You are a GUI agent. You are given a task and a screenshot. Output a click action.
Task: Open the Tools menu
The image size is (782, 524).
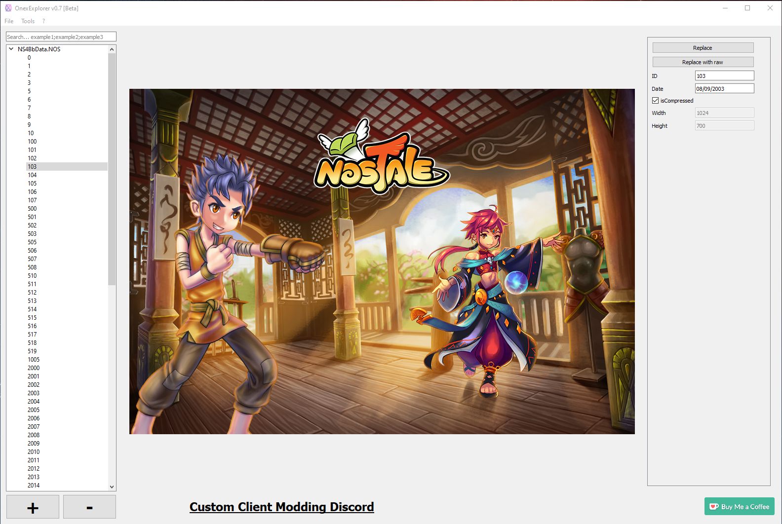(28, 21)
